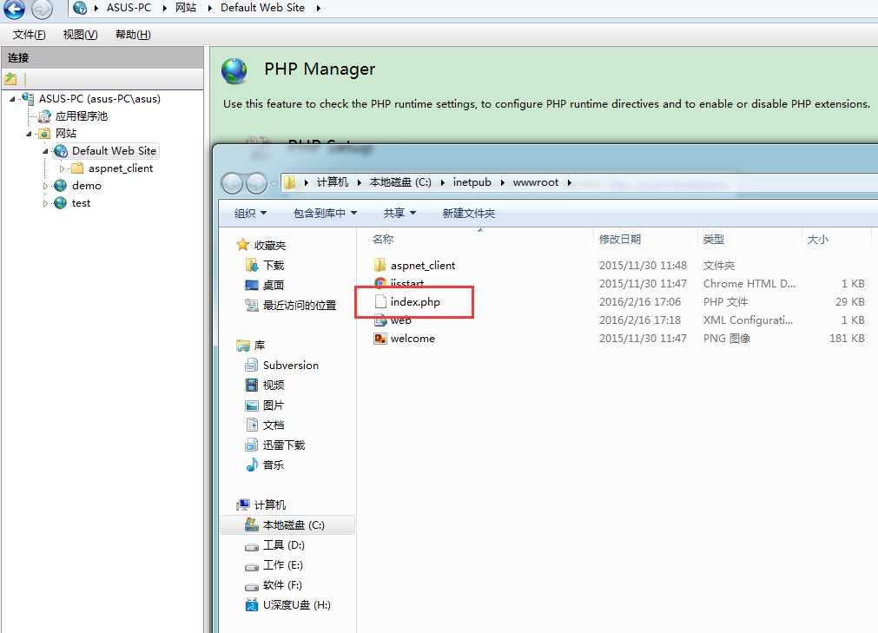Click the Local Disk C drive icon

click(x=252, y=524)
